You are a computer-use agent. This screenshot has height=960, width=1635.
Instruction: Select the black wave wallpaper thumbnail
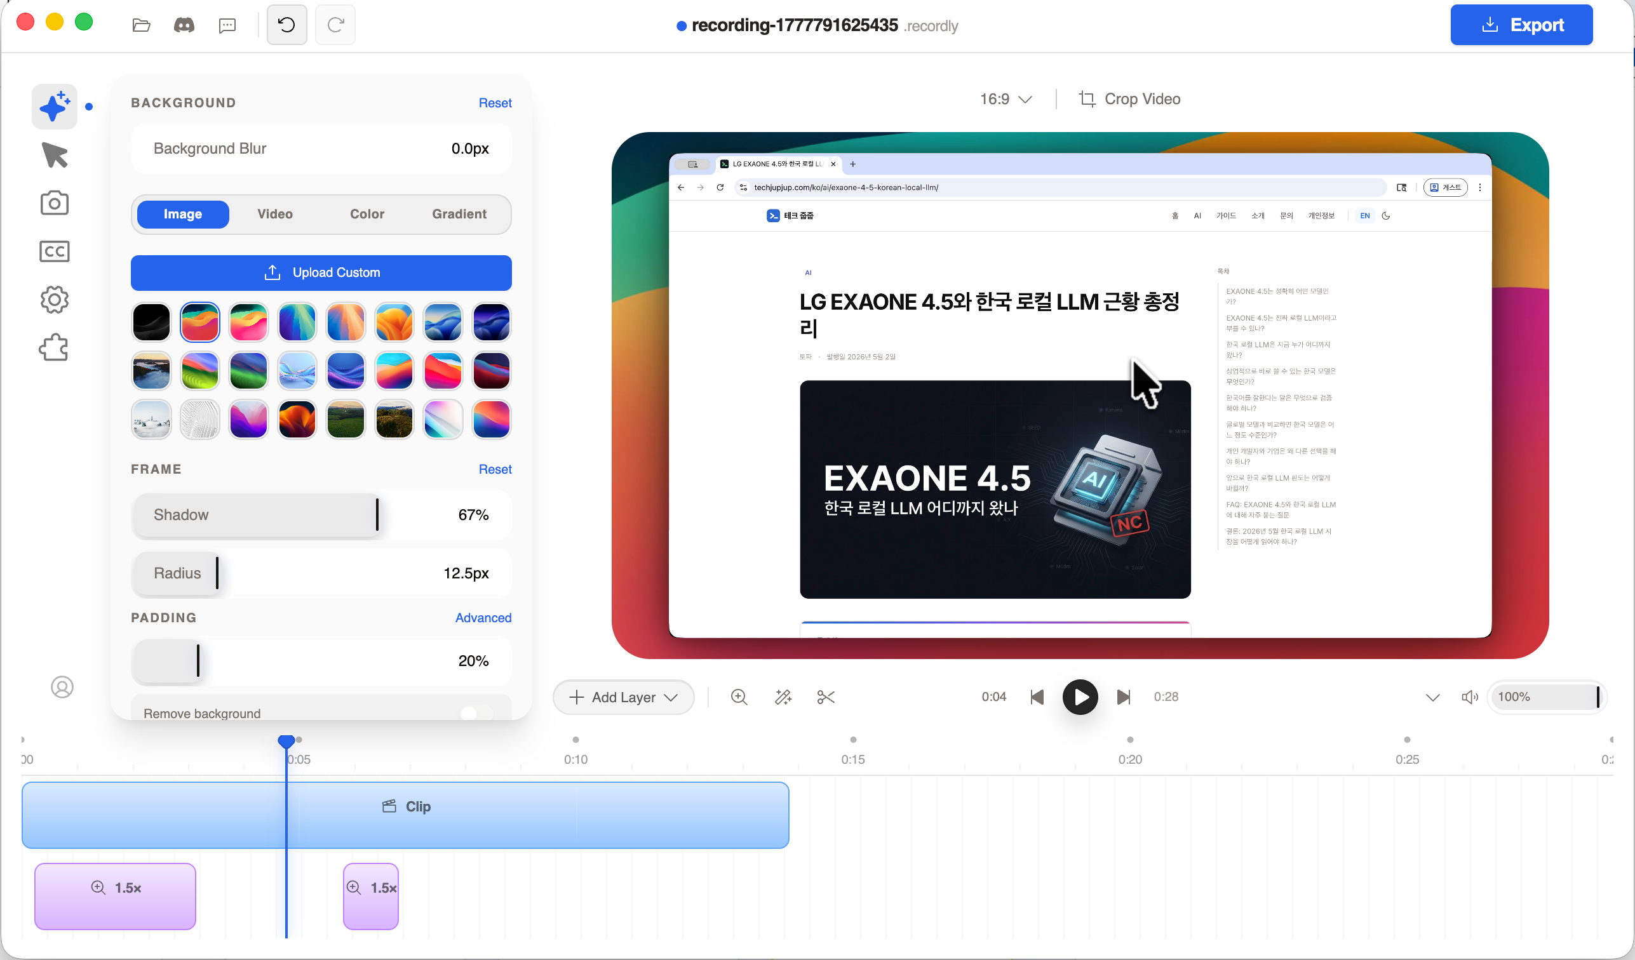[x=151, y=323]
